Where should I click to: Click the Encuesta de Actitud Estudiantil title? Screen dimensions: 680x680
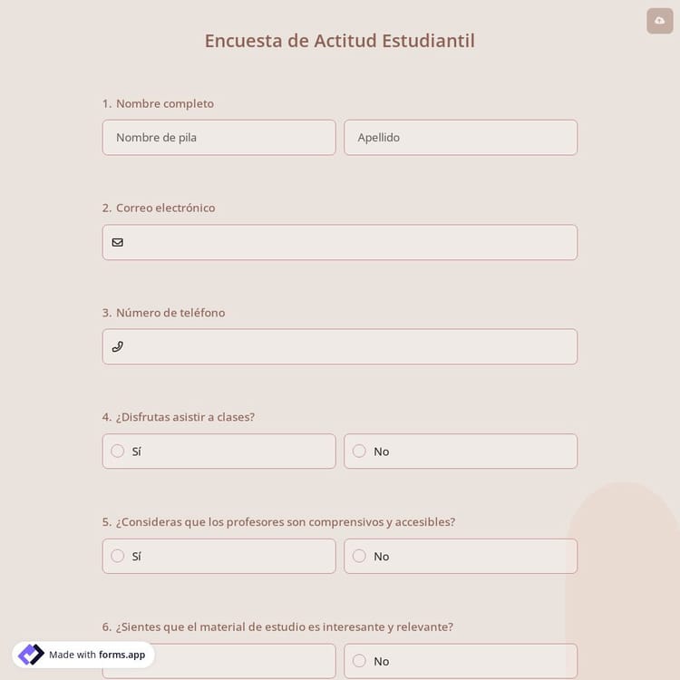pos(339,41)
